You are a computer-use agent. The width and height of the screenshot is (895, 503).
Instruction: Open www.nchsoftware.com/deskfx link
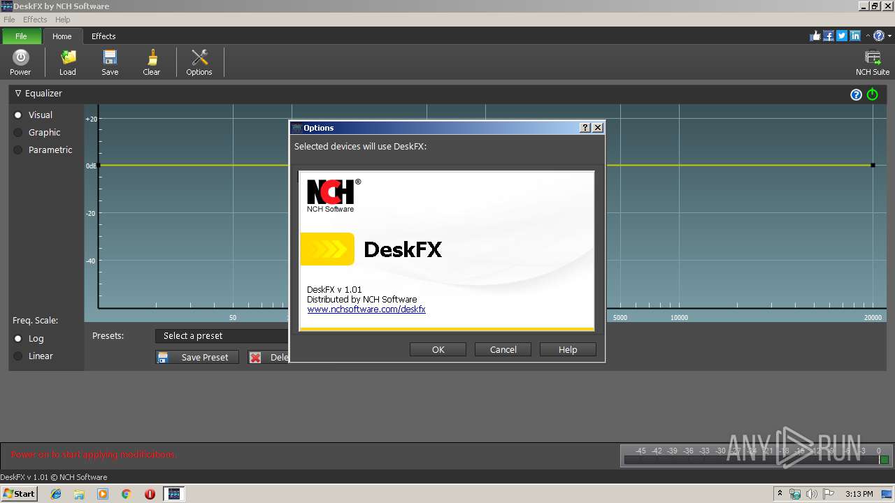366,309
